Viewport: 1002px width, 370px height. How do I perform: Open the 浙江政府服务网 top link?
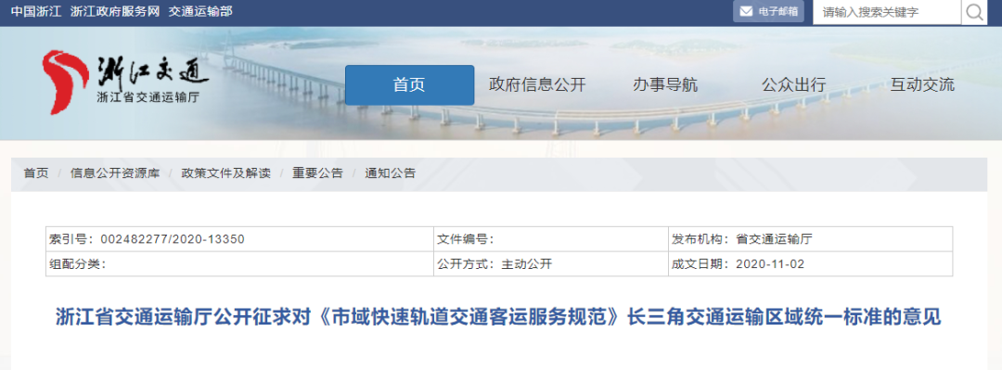[115, 11]
